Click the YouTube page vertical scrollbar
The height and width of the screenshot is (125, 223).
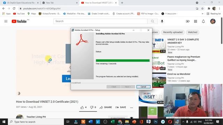tap(222, 31)
